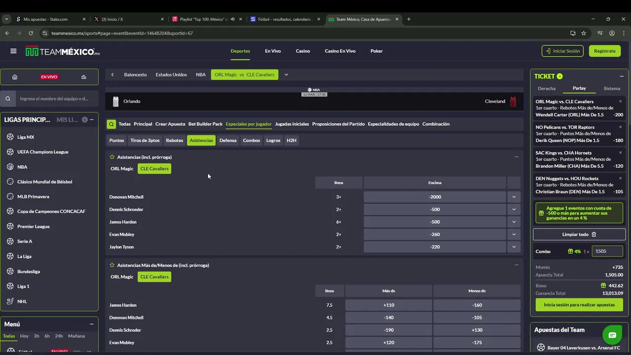Expand the Donovan Mitchell 3+ row chevron
The width and height of the screenshot is (631, 355).
click(514, 197)
